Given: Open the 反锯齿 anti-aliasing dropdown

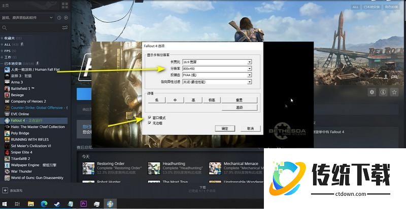Looking at the screenshot, I should pos(250,75).
